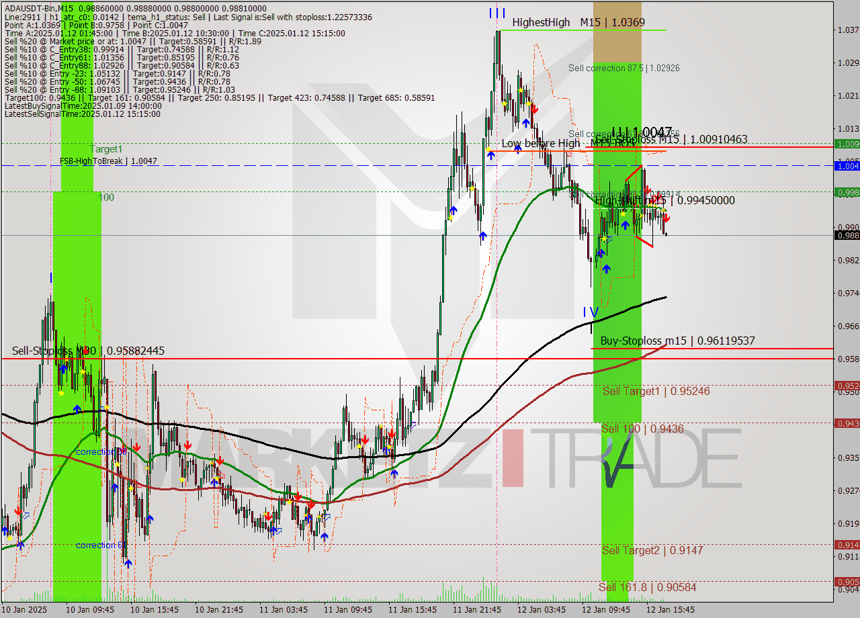Select the 'Sell-Stoploss M30 | 0.95882445' label
Viewport: 860px width, 618px height.
(x=88, y=351)
